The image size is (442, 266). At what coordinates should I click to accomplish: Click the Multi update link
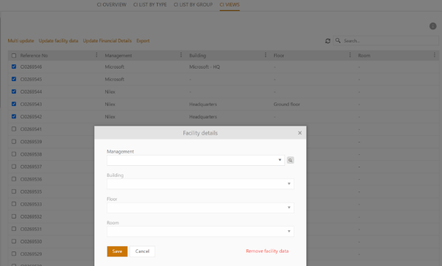pyautogui.click(x=21, y=41)
